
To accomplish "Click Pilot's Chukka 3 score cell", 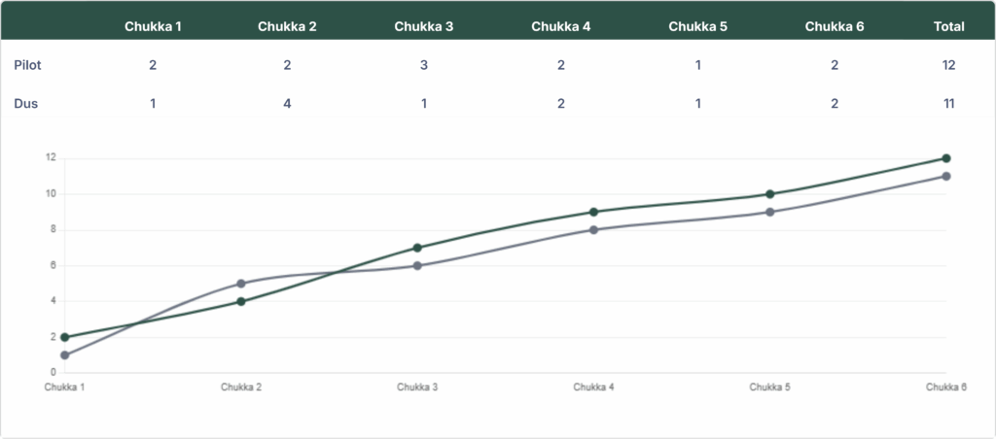I will point(423,65).
